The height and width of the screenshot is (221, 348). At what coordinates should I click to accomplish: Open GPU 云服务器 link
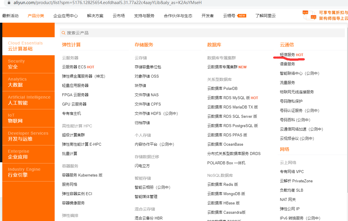point(74,104)
